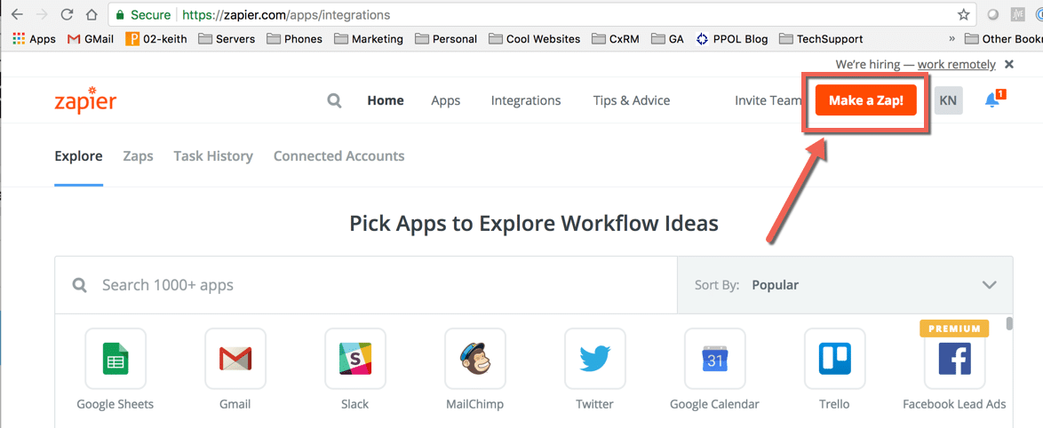Open the GA bookmark folder
Screen dimensions: 1043x428
[x=668, y=39]
